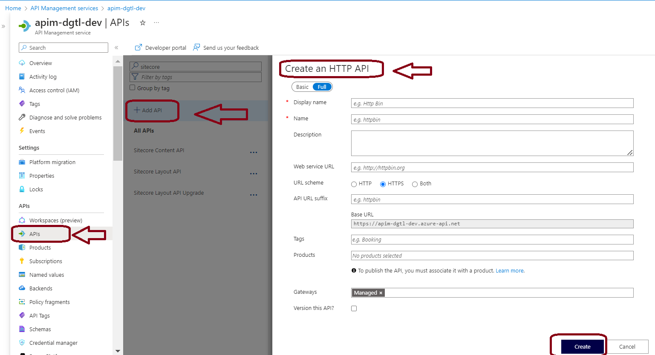This screenshot has height=355, width=655.
Task: Click the Policy fragments icon
Action: pos(22,302)
